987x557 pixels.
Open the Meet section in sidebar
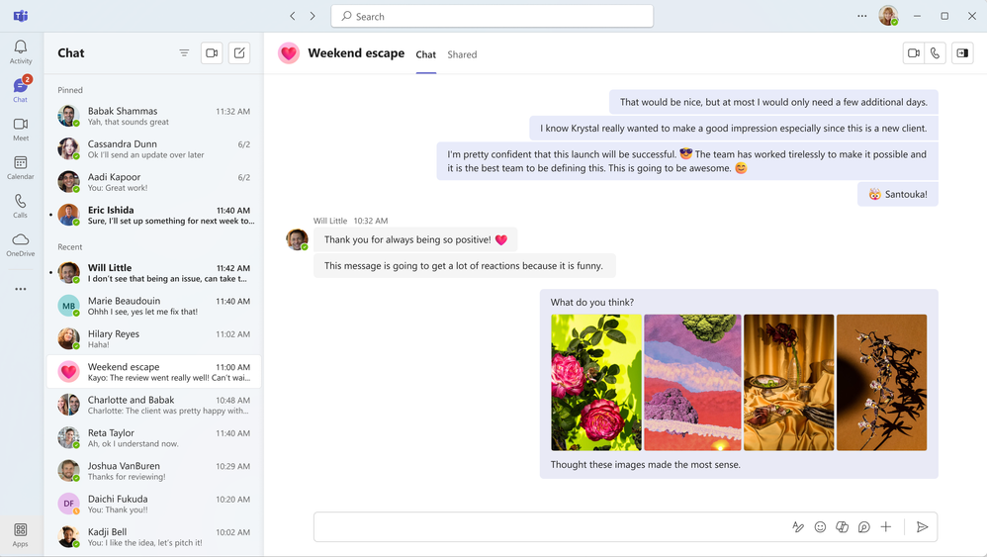pyautogui.click(x=20, y=129)
